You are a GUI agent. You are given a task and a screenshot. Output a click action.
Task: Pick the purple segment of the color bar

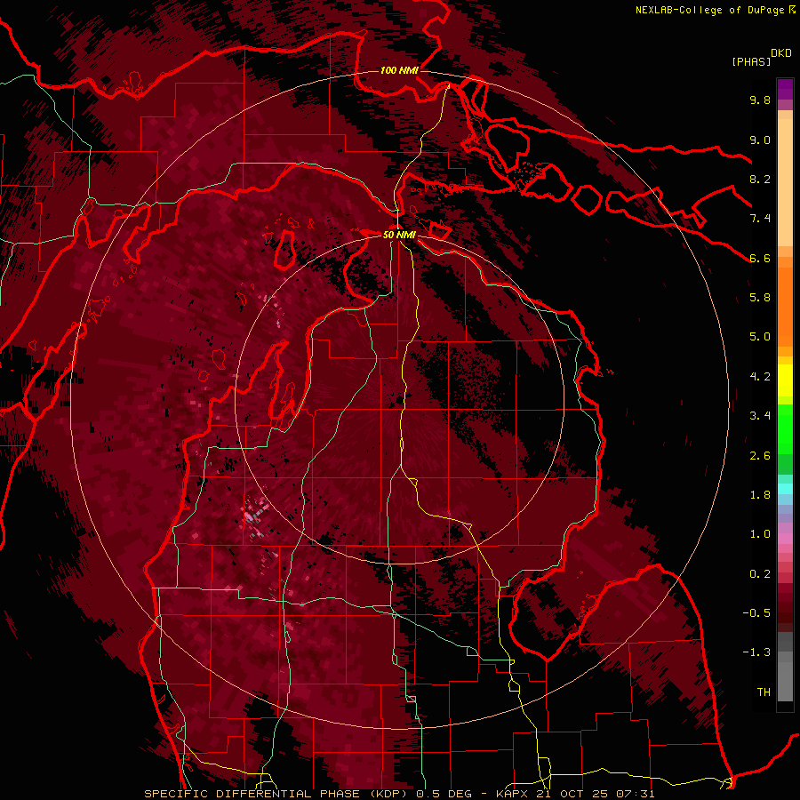coord(785,88)
